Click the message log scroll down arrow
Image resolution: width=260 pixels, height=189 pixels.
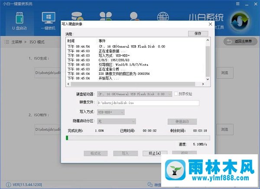[x=208, y=79]
